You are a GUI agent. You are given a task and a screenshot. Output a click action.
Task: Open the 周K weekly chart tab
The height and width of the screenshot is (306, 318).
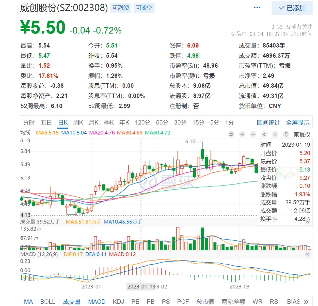click(78, 123)
